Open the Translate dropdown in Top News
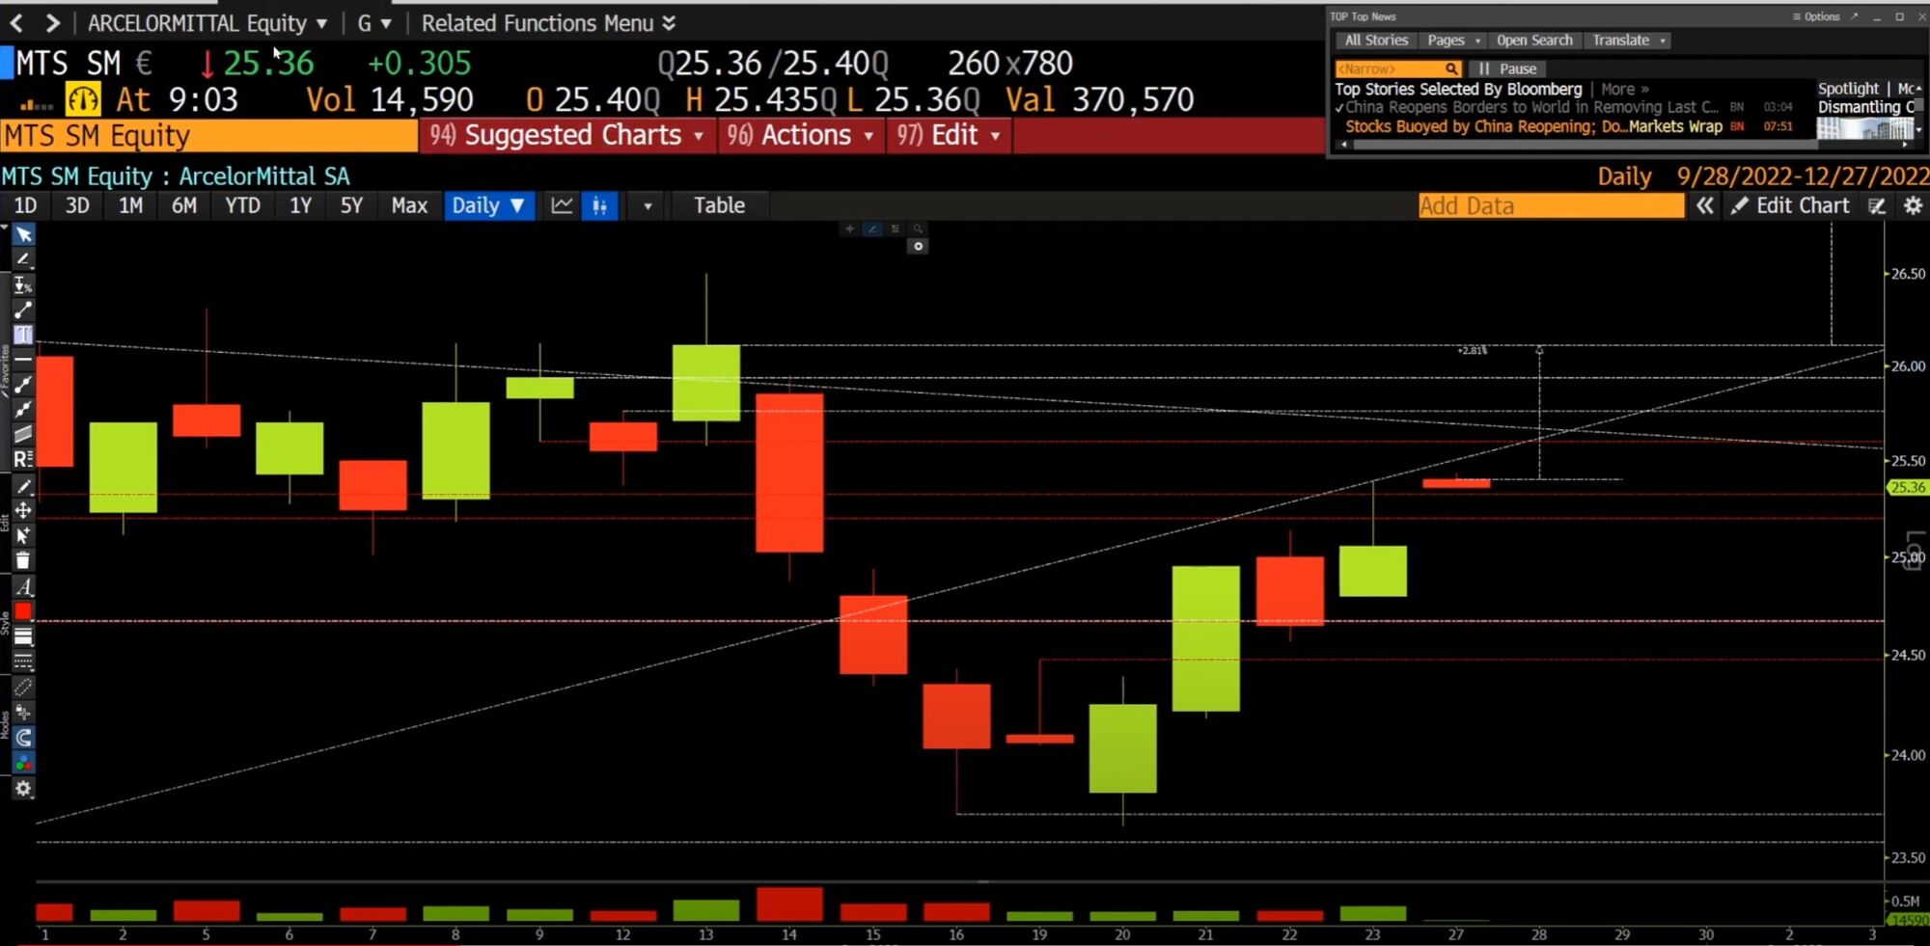This screenshot has width=1930, height=946. click(x=1629, y=41)
